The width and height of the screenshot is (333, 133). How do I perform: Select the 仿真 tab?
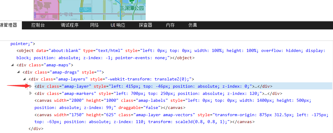(193, 25)
